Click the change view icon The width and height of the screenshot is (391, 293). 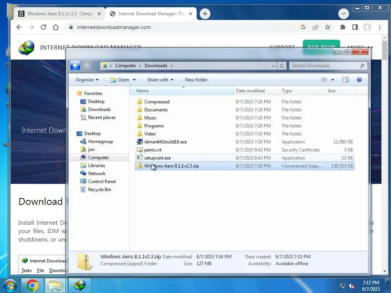click(325, 80)
